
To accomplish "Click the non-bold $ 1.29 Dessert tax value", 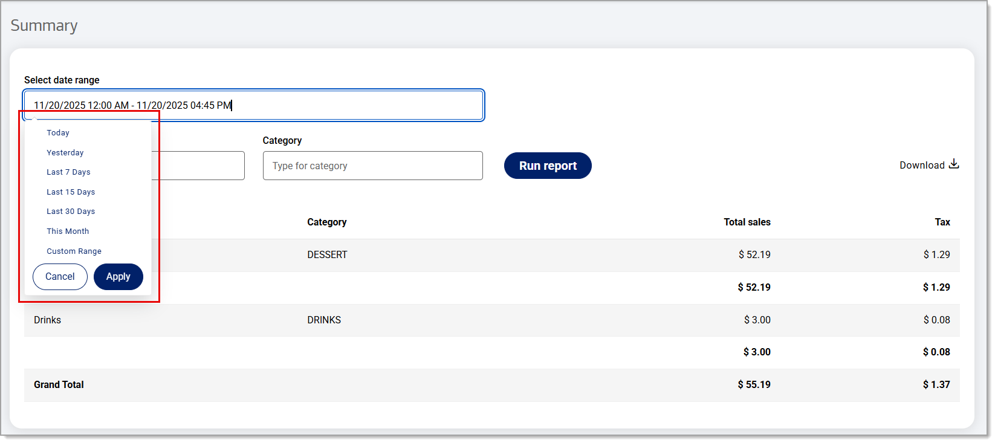I will [x=936, y=255].
